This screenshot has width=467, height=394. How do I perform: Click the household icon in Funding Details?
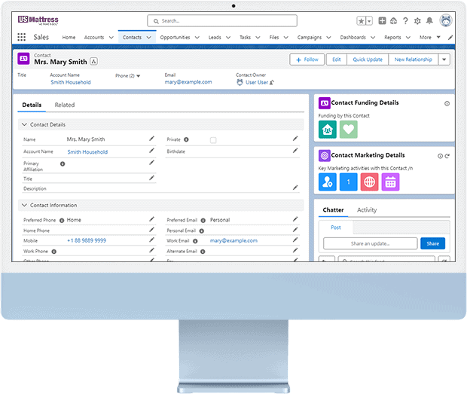point(327,130)
